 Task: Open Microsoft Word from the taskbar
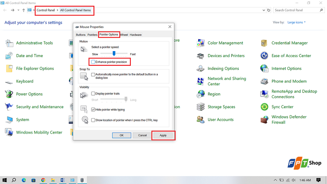point(63,180)
